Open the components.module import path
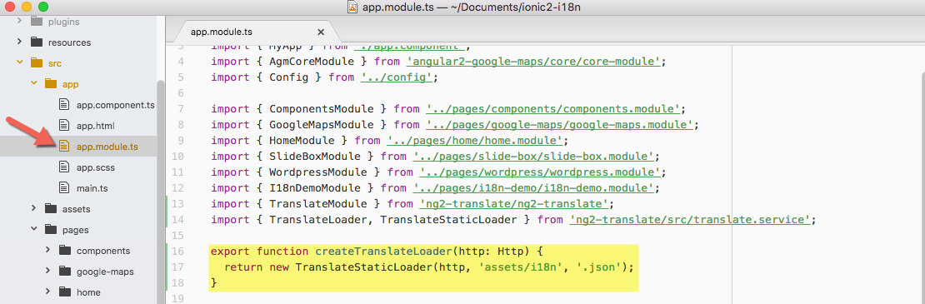 coord(554,109)
